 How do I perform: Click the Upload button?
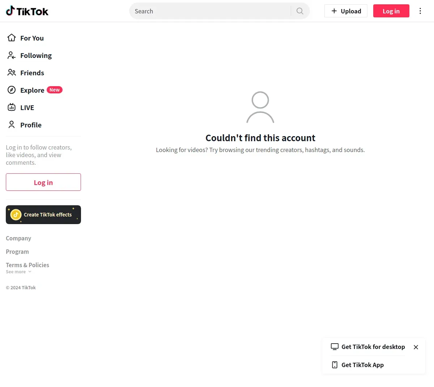pyautogui.click(x=346, y=11)
